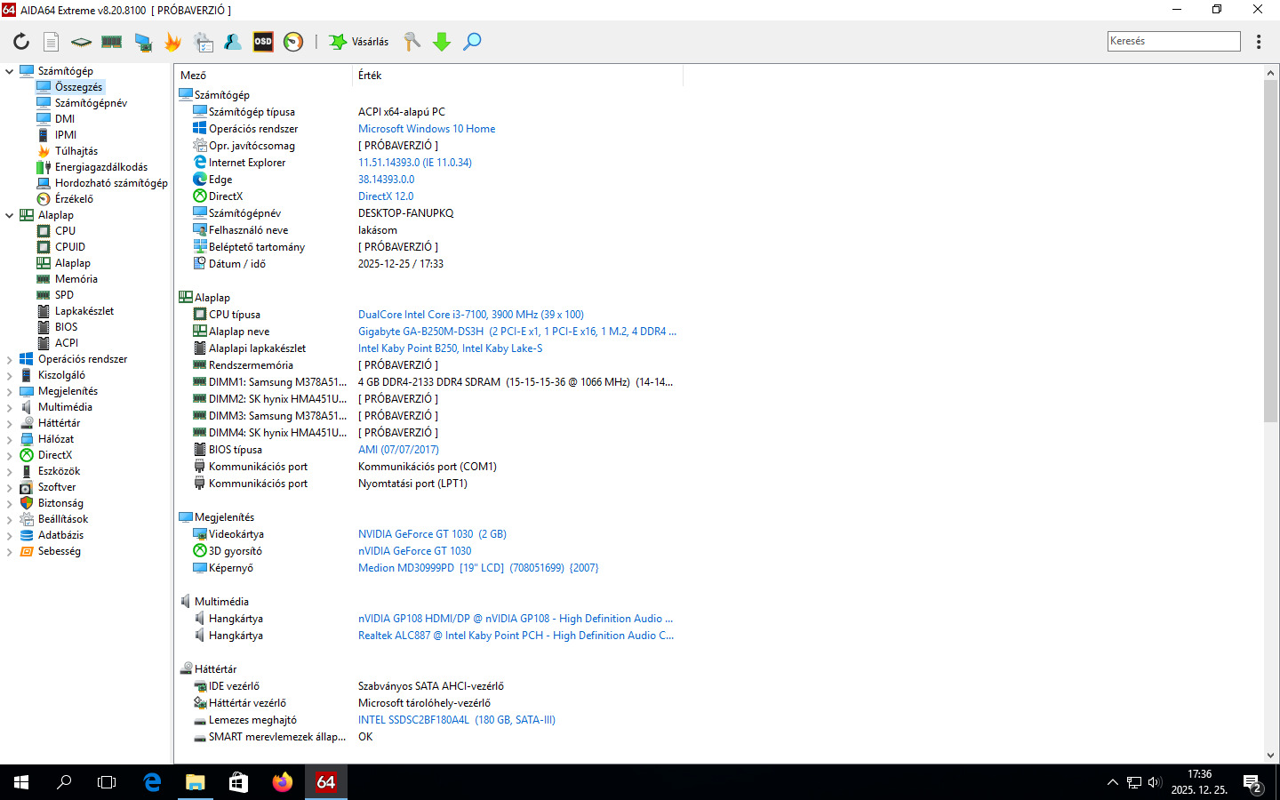Expand the Kiszolgáló tree node
Viewport: 1280px width, 800px height.
point(10,375)
